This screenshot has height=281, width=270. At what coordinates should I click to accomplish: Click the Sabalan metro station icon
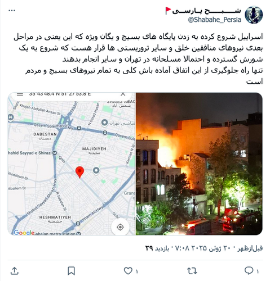(78, 233)
